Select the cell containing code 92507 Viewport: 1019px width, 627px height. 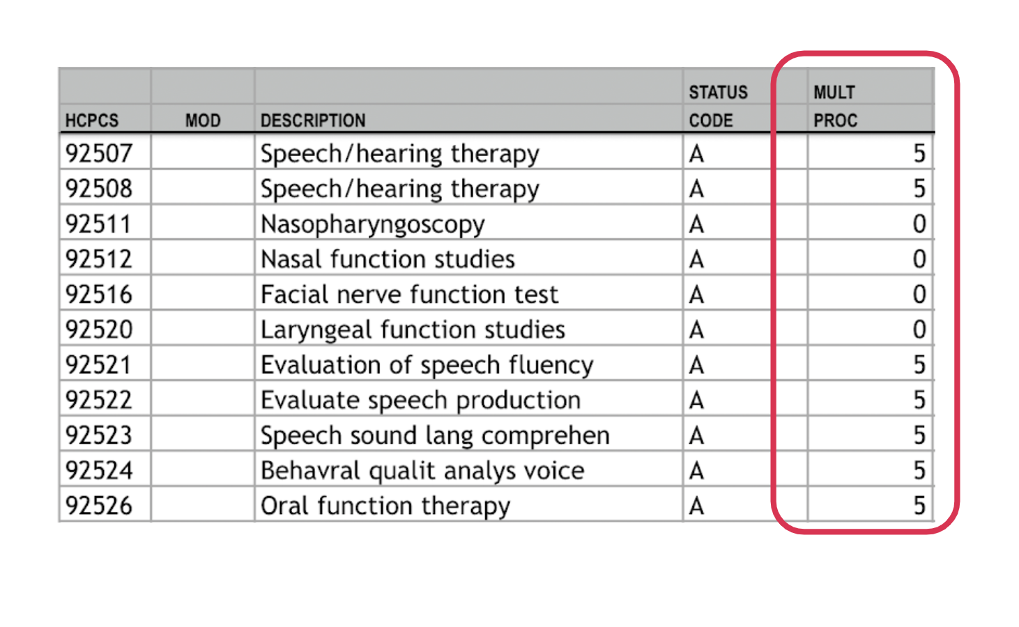[105, 153]
